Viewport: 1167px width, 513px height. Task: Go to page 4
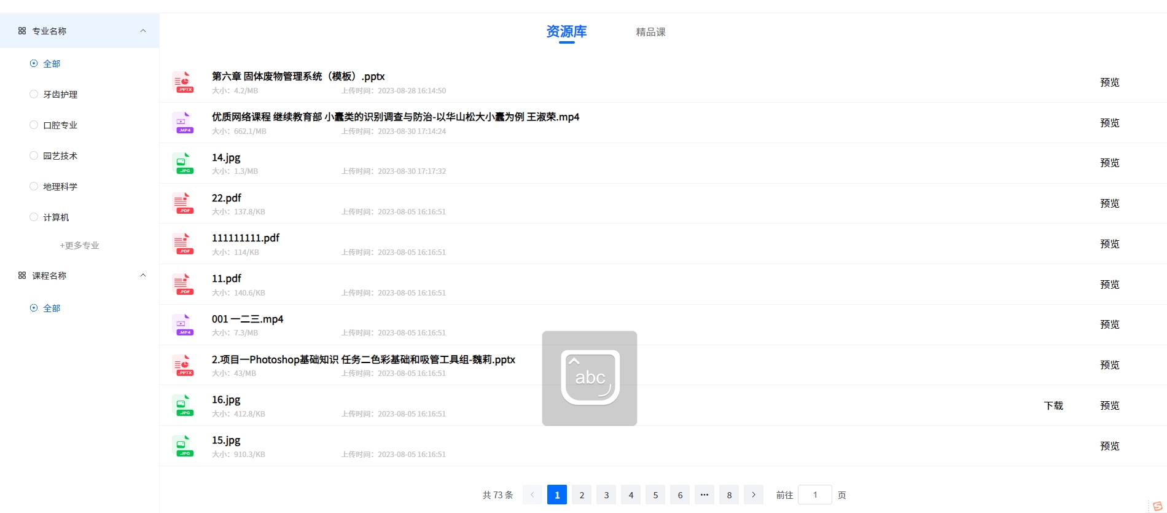pyautogui.click(x=631, y=495)
